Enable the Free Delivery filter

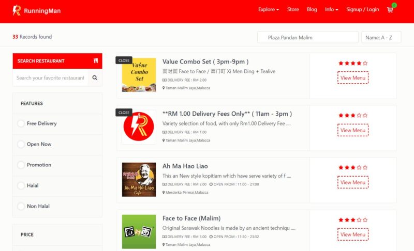tap(21, 123)
